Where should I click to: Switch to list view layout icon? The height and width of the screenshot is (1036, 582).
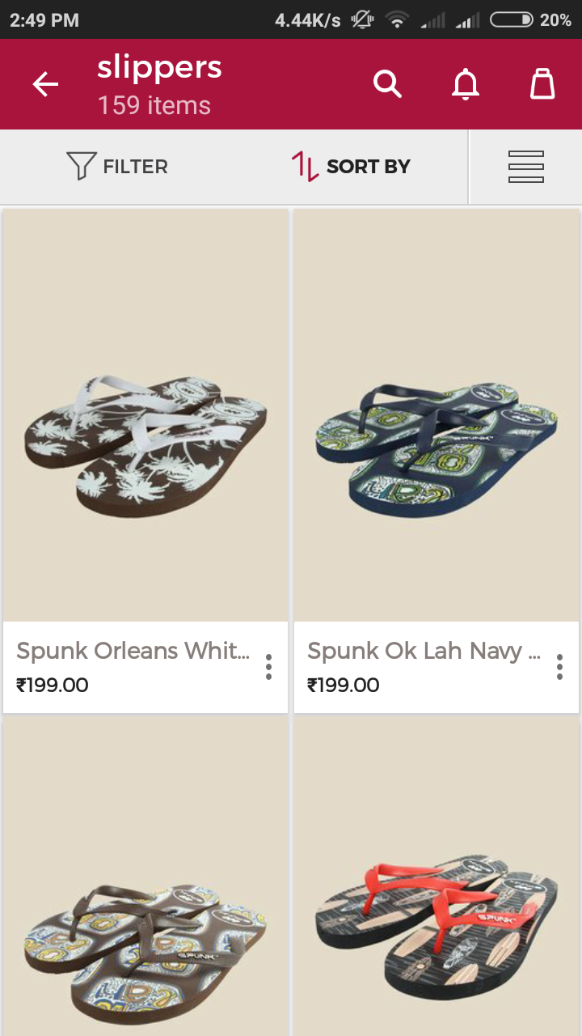pos(526,167)
